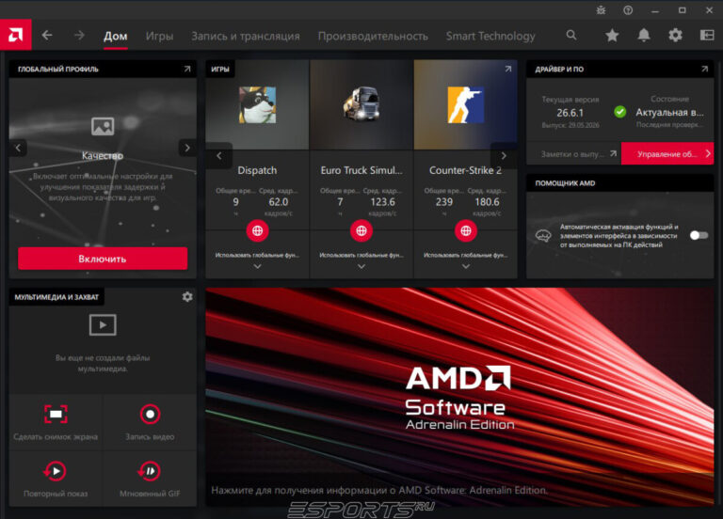Toggle the Помощник AMD switch
The height and width of the screenshot is (519, 723).
(x=699, y=235)
